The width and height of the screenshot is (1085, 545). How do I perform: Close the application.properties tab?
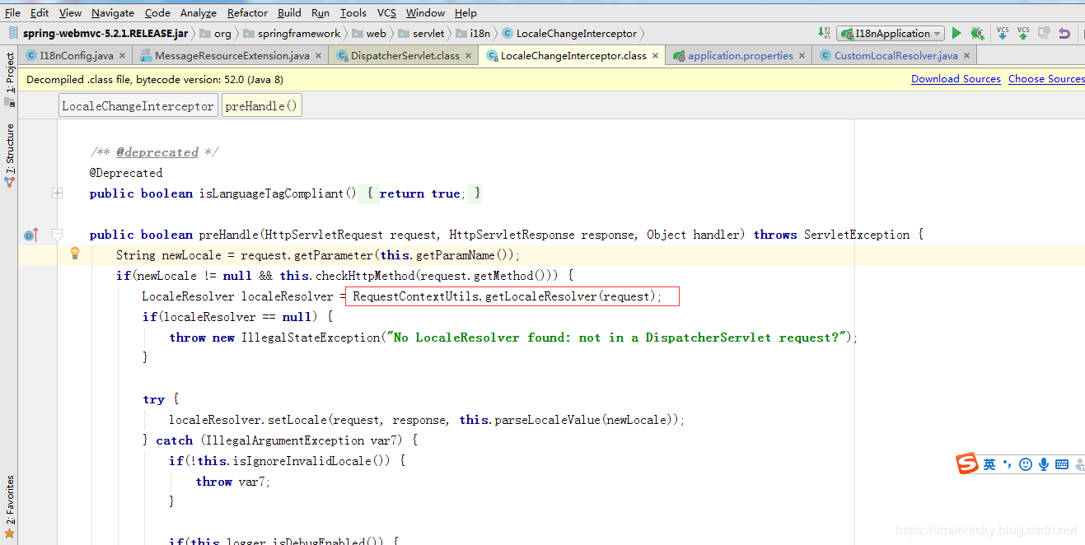point(802,56)
